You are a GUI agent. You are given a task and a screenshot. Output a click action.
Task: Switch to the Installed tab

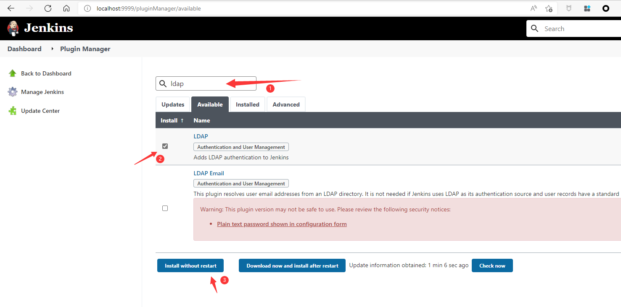[x=247, y=104]
